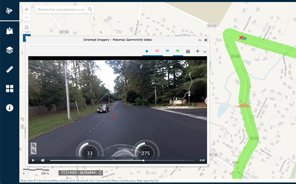Zoom in the map with plus

click(x=27, y=9)
